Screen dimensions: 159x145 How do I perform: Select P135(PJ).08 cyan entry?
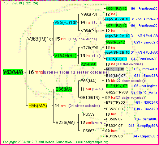click(116, 59)
